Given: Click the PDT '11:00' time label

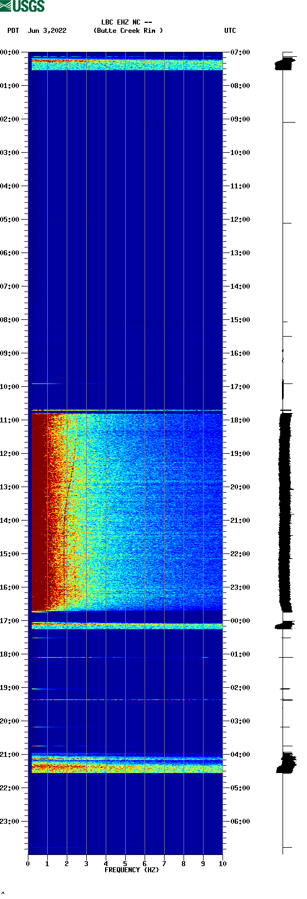Looking at the screenshot, I should point(10,420).
